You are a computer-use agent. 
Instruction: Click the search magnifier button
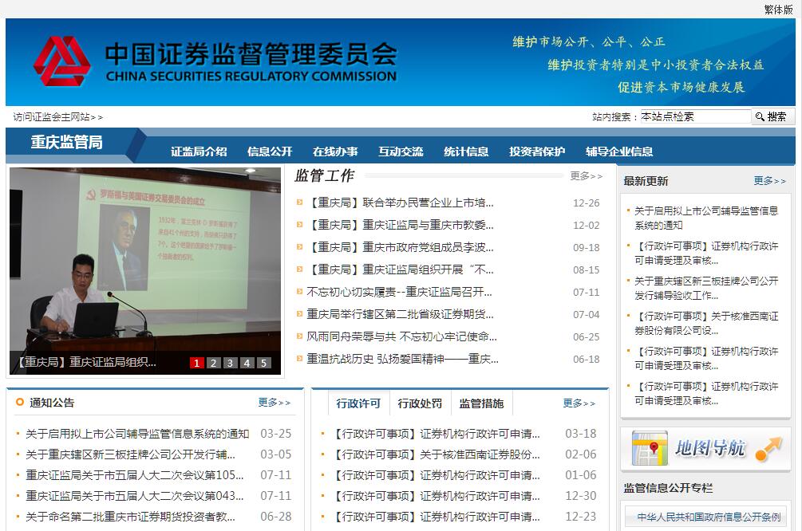(773, 116)
